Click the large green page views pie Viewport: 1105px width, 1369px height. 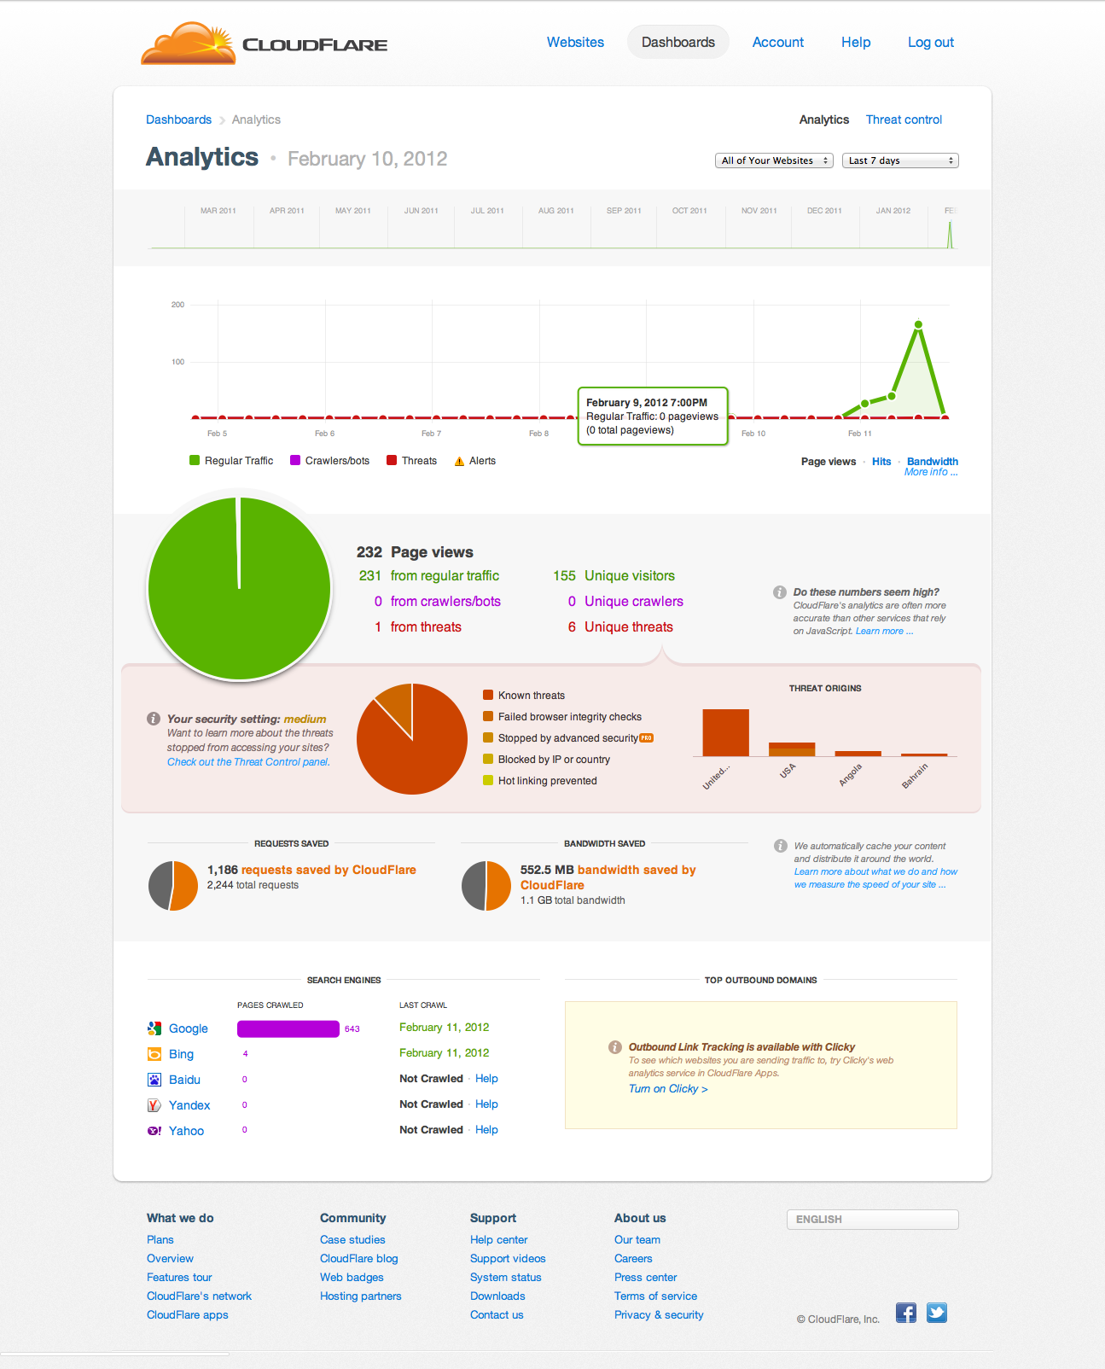click(x=239, y=589)
